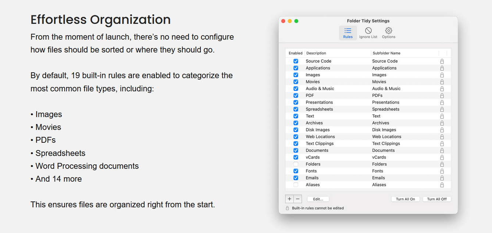Click the lock icon in the Applications row
492x233 pixels.
(x=442, y=68)
